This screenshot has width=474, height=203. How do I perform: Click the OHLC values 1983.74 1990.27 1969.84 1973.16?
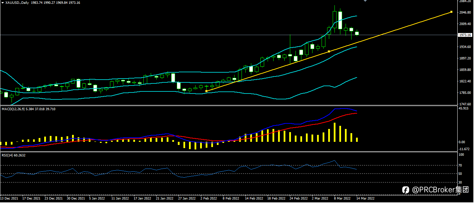click(x=55, y=3)
